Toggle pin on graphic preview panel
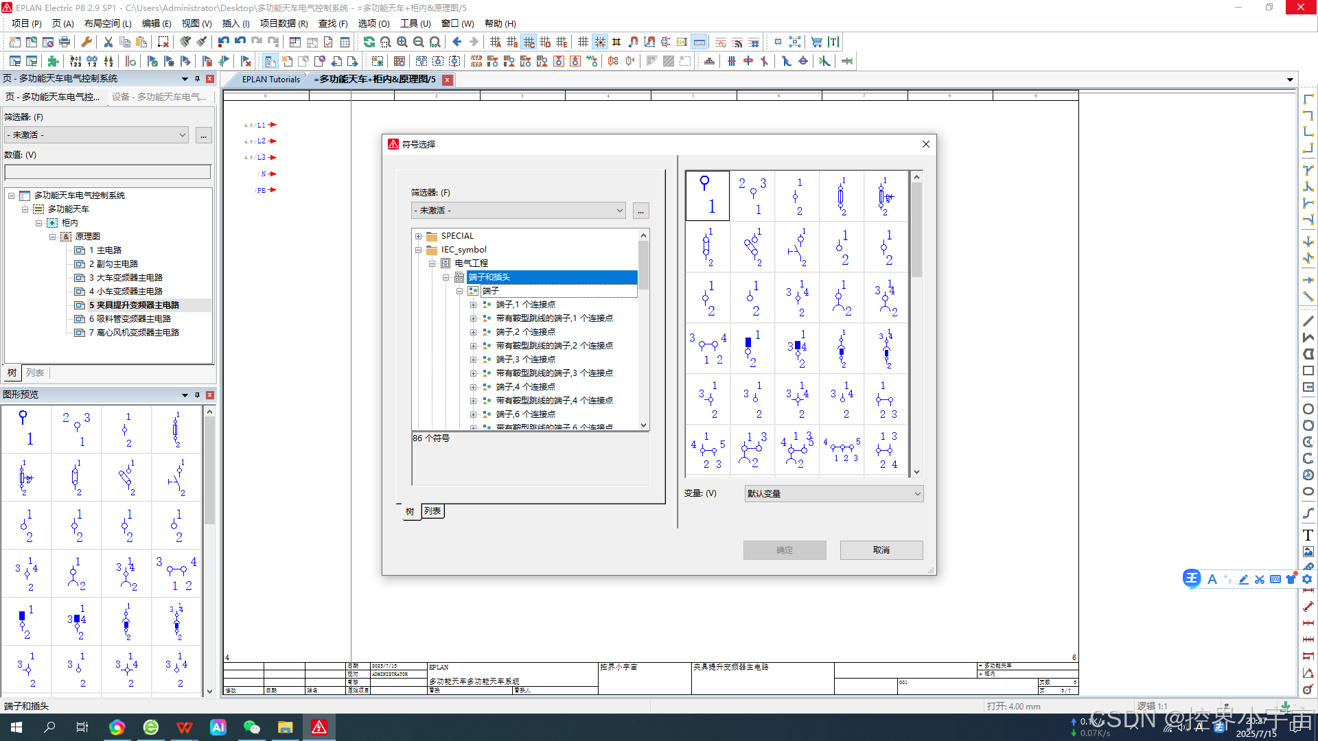The width and height of the screenshot is (1318, 741). coord(197,395)
